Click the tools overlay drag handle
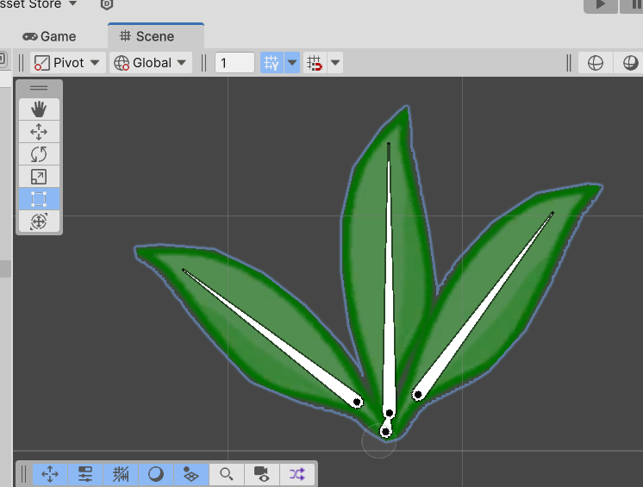Screen dimensions: 643x487 (39, 88)
